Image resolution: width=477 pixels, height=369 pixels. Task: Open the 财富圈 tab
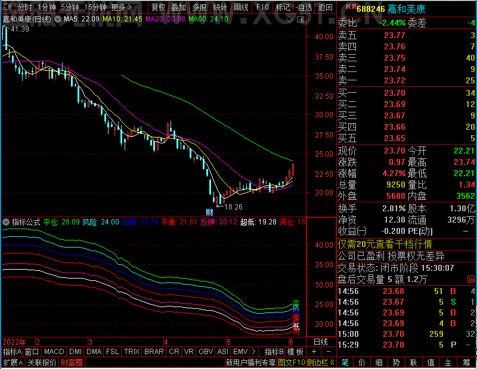[72, 362]
